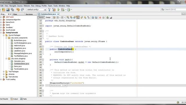
Task: Switch to Source view
Action: coord(41,17)
